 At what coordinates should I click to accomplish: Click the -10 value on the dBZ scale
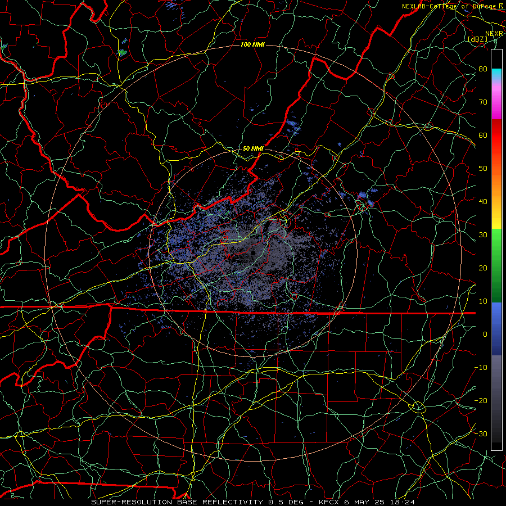[x=481, y=368]
